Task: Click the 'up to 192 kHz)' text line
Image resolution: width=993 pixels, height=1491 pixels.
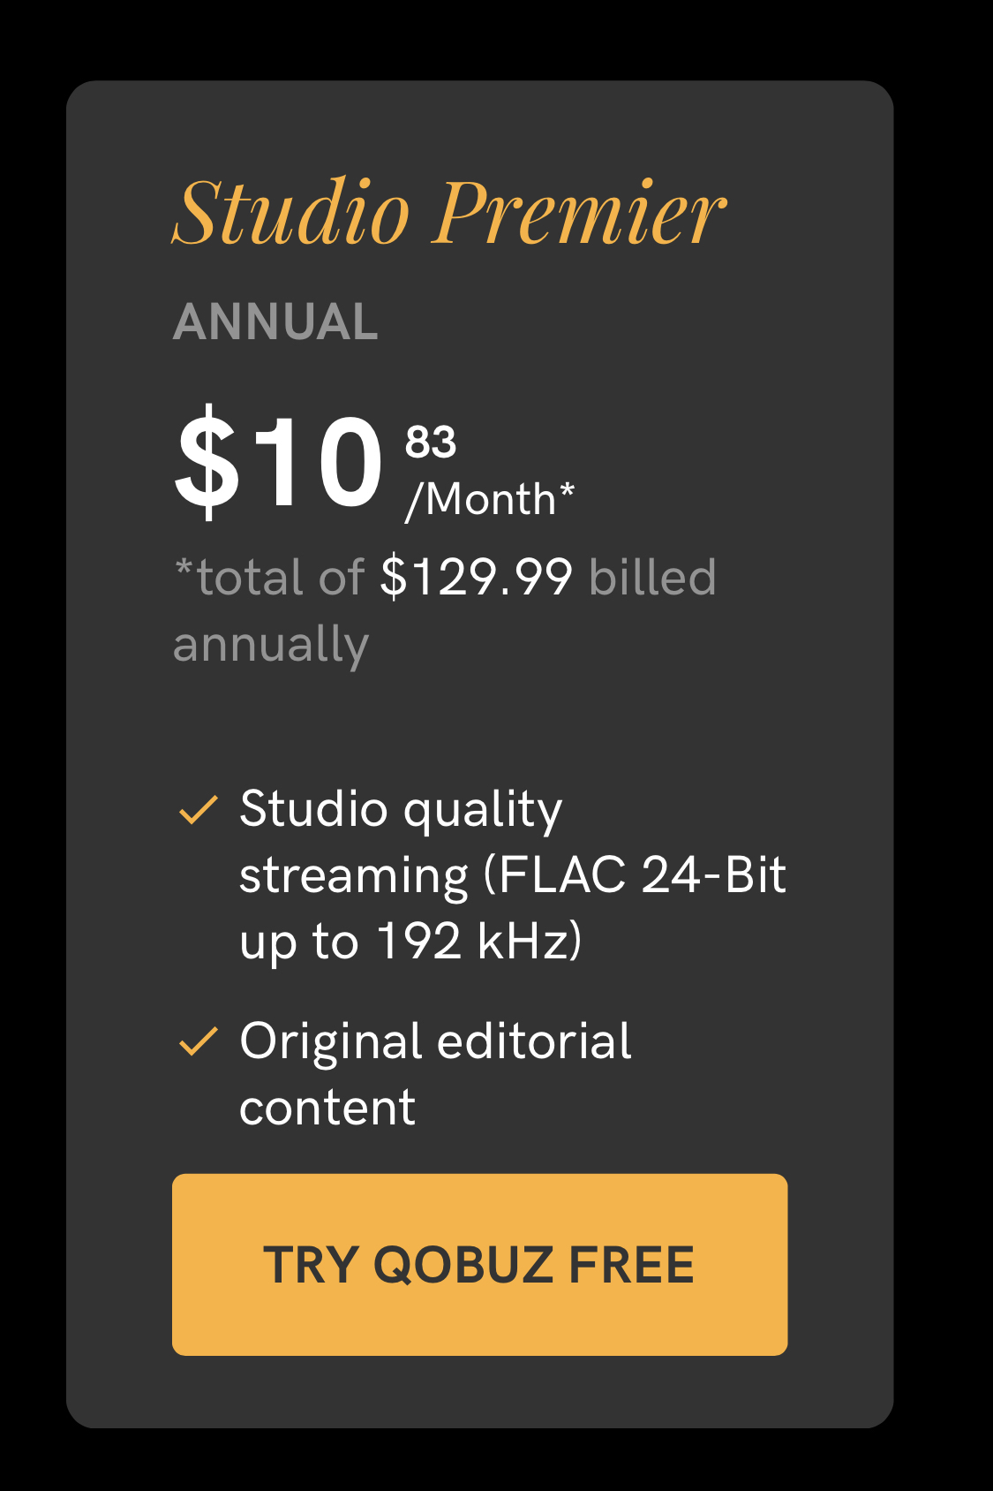Action: (411, 942)
